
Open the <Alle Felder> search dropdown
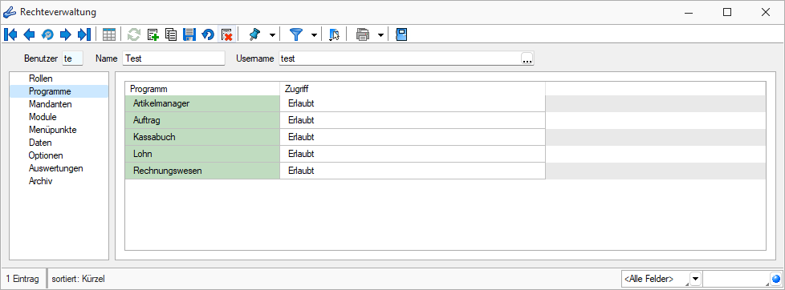[695, 279]
